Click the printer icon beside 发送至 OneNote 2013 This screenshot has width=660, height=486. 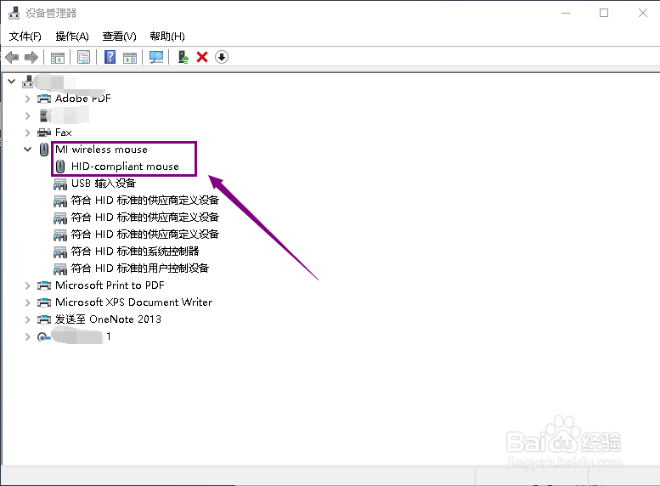click(x=44, y=320)
